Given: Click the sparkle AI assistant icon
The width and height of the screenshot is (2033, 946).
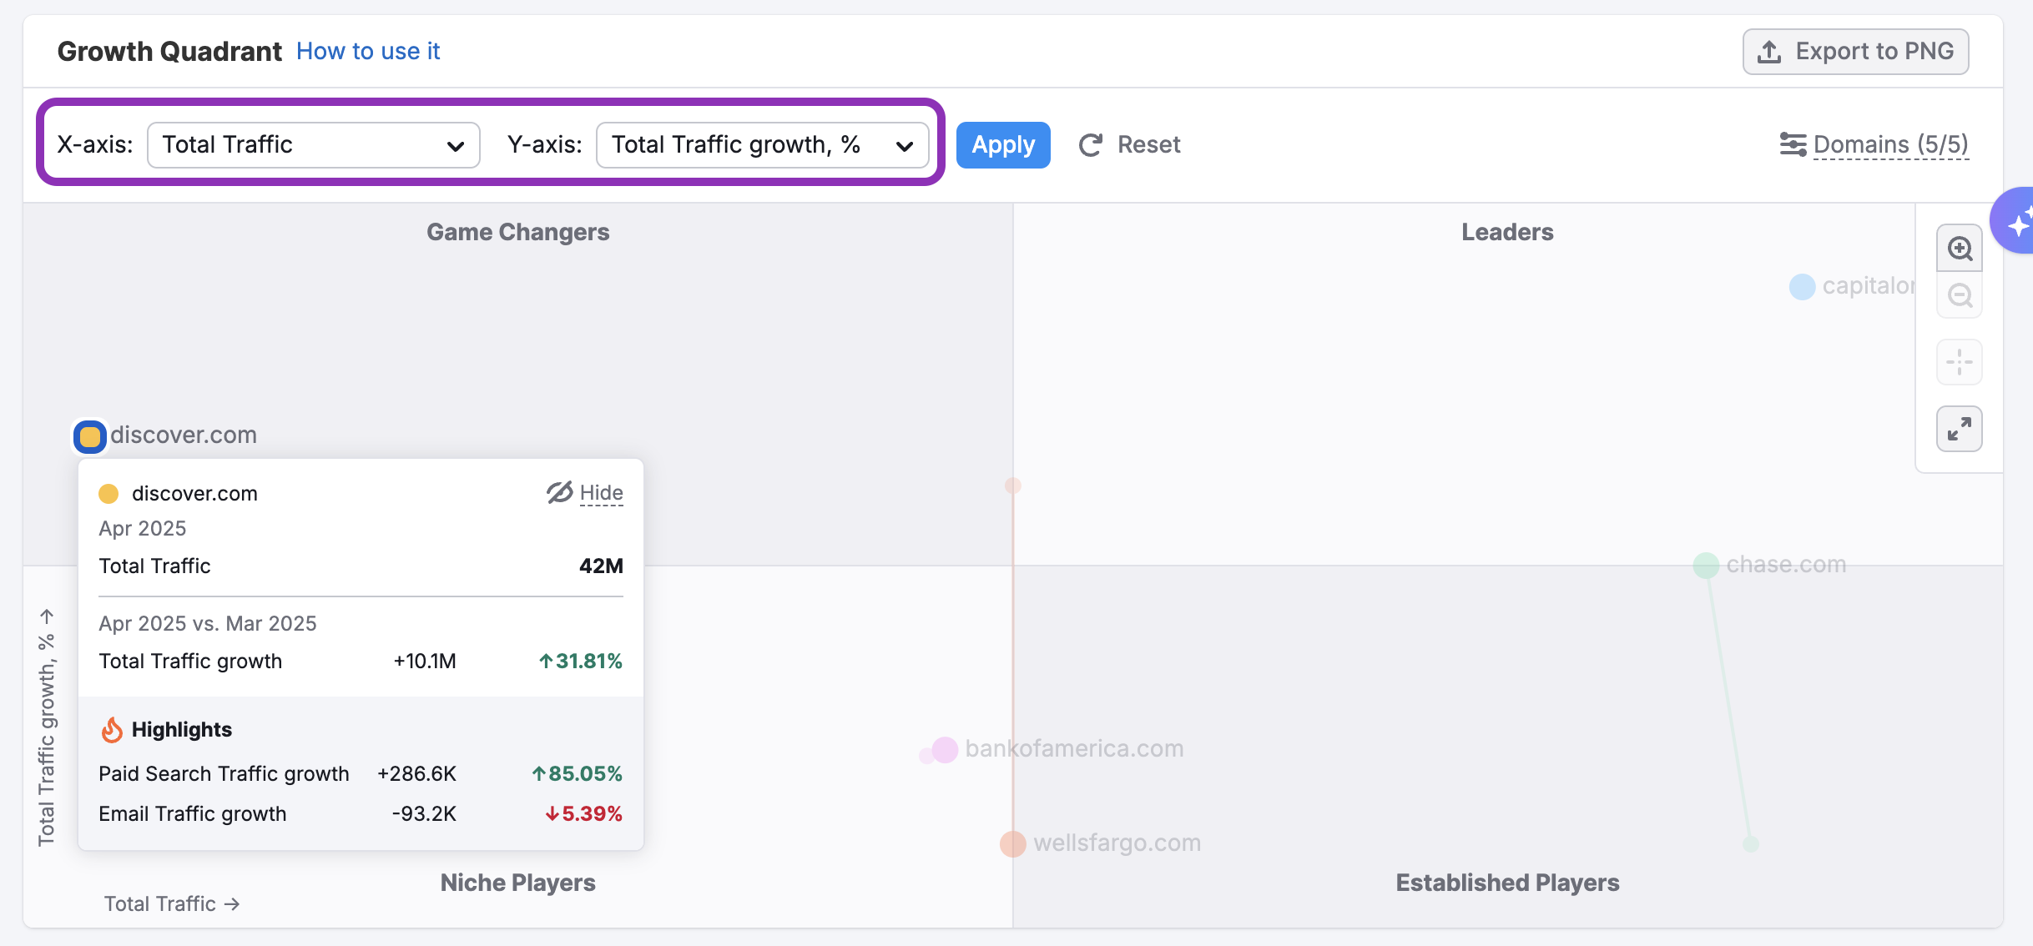Looking at the screenshot, I should 2018,224.
